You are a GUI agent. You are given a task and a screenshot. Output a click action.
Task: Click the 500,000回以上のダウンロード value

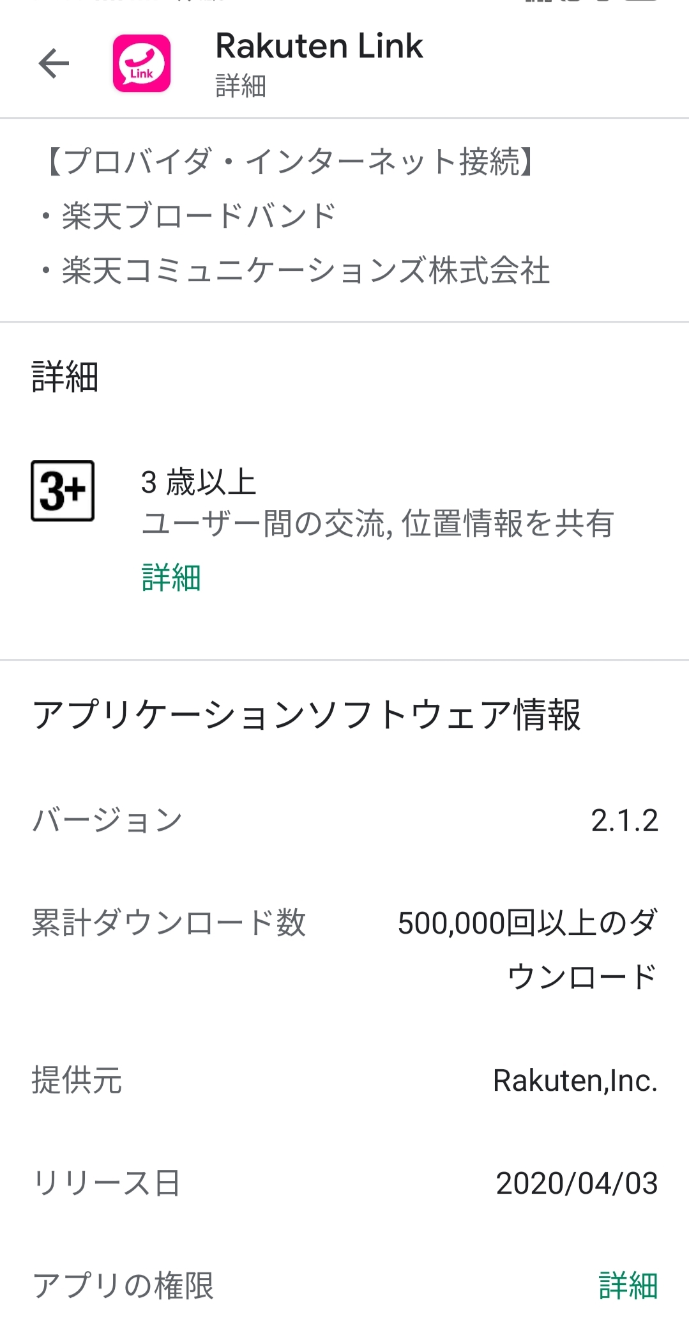(527, 950)
